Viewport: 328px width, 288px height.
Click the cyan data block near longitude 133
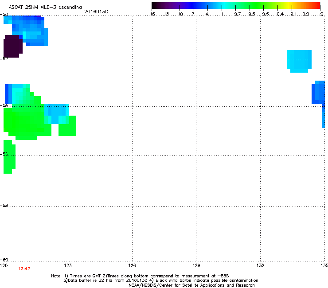(299, 61)
